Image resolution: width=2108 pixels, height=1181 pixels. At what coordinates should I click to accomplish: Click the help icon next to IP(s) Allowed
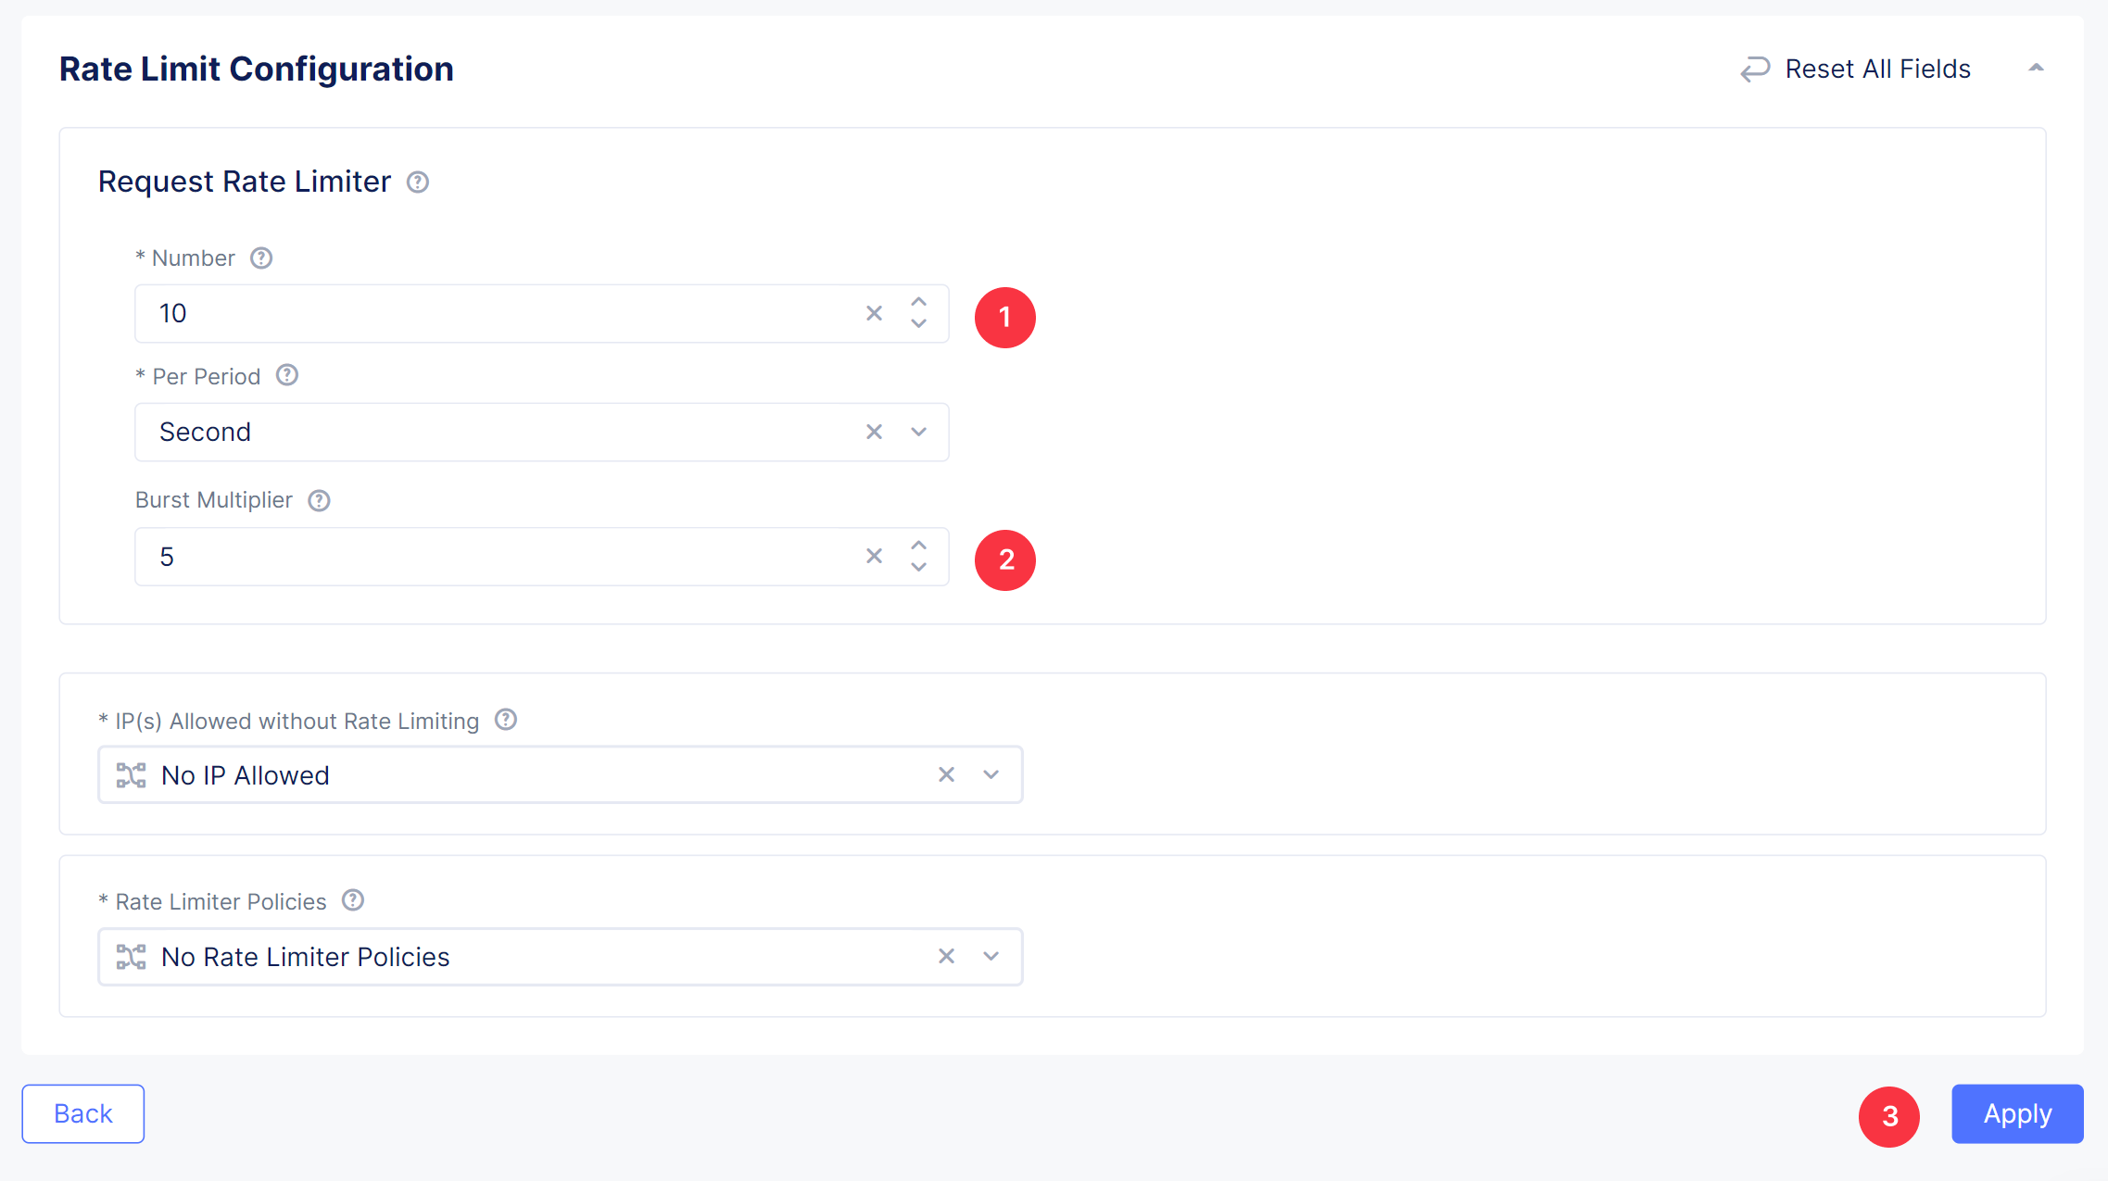[x=508, y=721]
